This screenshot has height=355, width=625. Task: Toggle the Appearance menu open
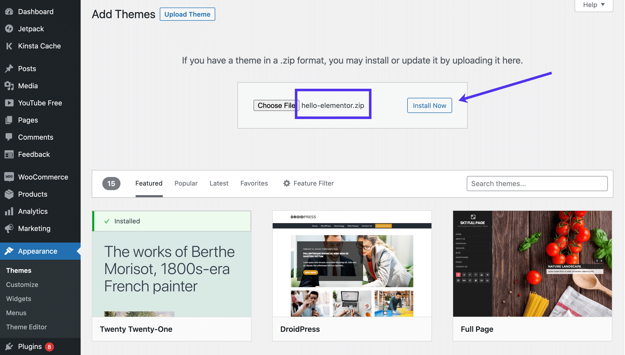37,251
